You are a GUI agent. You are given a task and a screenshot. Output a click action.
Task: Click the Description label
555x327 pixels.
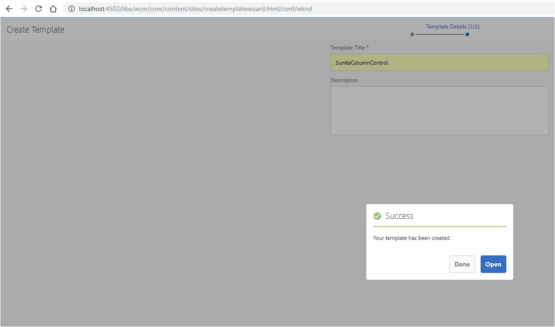pos(344,80)
